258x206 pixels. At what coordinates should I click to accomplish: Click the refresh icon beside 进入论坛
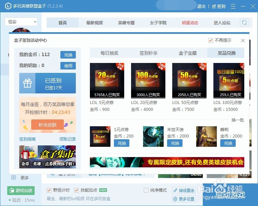(244, 23)
